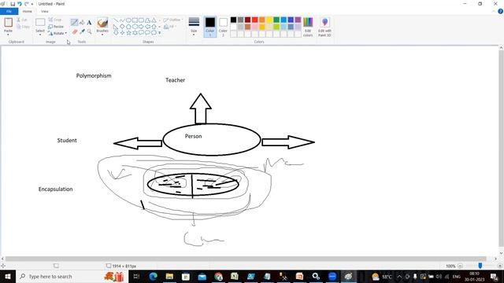Click the vertical scrollbar down arrow
The image size is (504, 283).
501,253
